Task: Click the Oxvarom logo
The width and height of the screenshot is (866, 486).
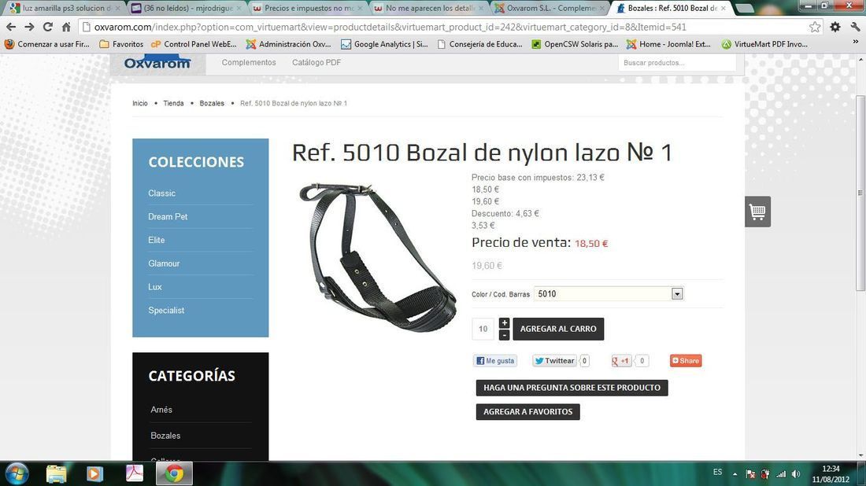Action: [x=157, y=62]
